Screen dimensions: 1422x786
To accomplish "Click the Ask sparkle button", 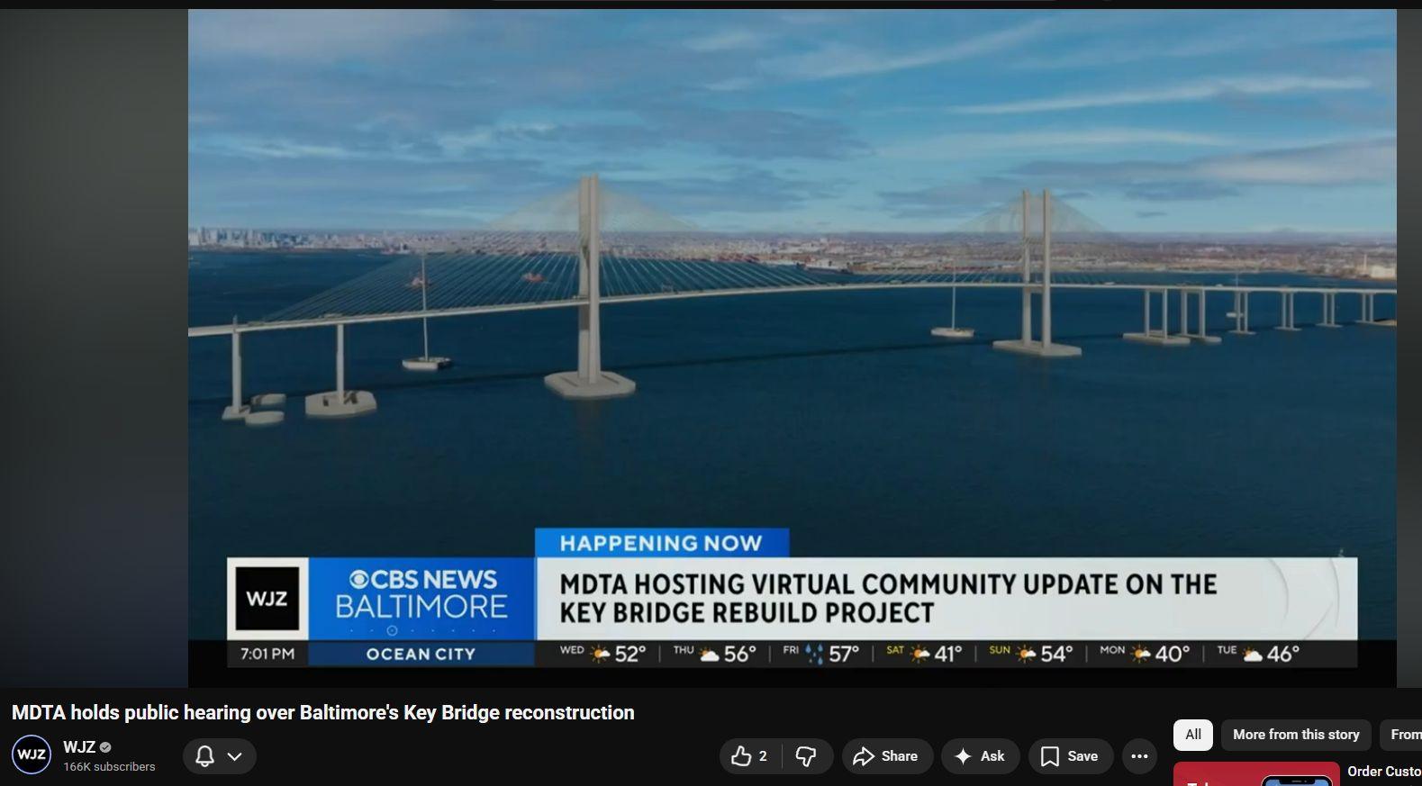I will (x=980, y=756).
